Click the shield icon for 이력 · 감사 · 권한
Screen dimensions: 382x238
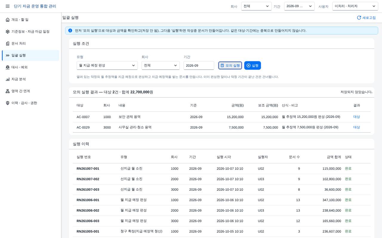[8, 103]
